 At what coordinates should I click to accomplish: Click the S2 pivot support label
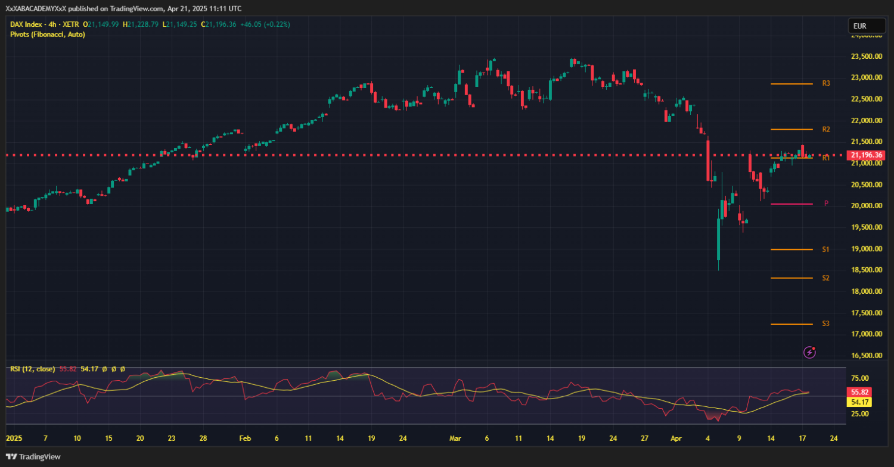tap(825, 278)
